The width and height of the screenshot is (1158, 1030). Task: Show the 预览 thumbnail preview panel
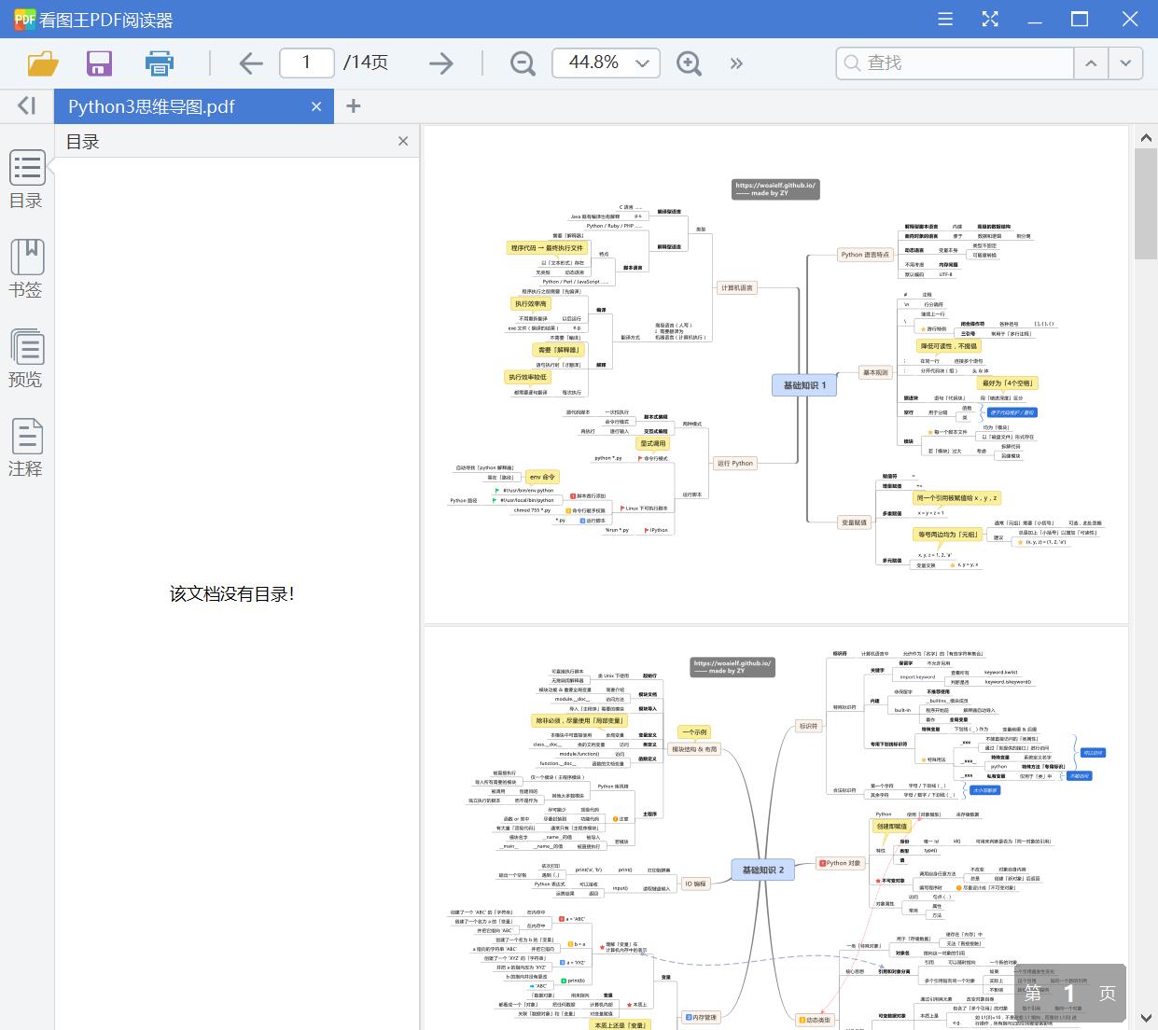pos(26,358)
